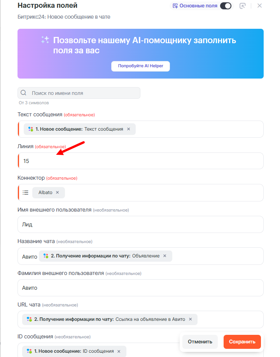Click the search magnifier icon
Screen dimensions: 280x357
pyautogui.click(x=23, y=93)
